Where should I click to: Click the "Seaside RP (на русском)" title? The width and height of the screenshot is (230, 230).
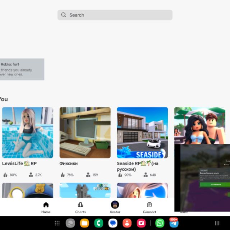pyautogui.click(x=138, y=166)
